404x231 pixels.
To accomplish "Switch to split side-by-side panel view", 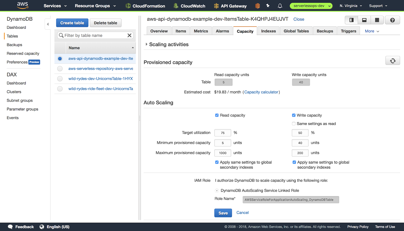I will 351,20.
